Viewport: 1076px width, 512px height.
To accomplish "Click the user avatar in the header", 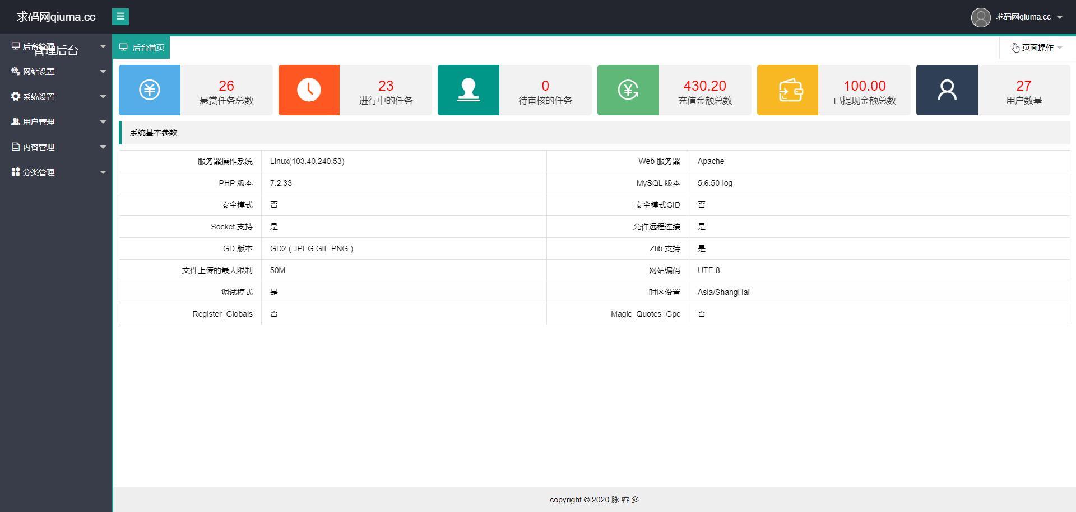I will (981, 17).
